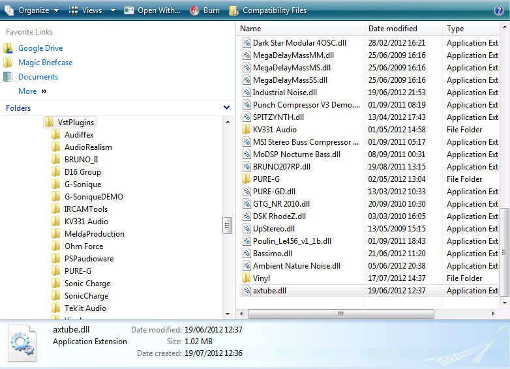
Task: Sort by Date modified column header
Action: point(403,29)
